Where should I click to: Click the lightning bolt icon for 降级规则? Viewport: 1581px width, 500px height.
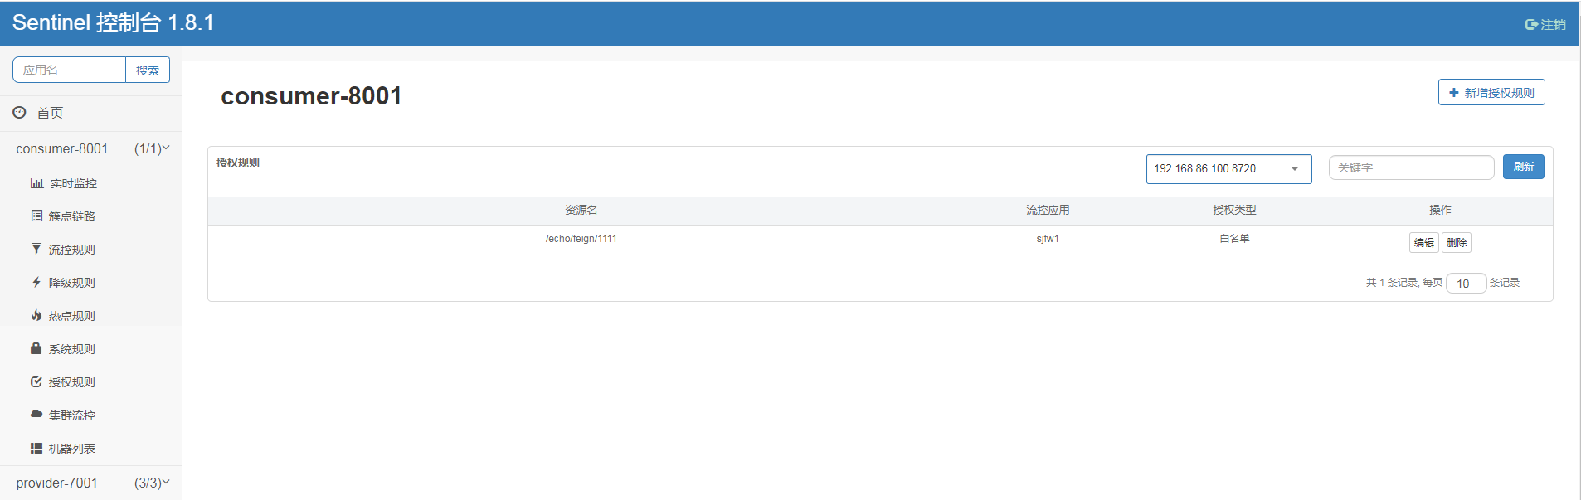36,282
